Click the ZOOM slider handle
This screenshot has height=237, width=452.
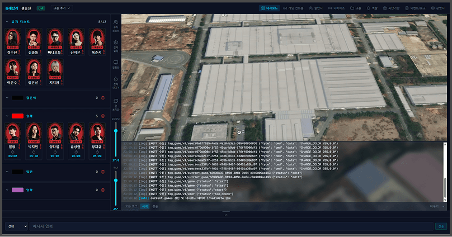pyautogui.click(x=116, y=131)
